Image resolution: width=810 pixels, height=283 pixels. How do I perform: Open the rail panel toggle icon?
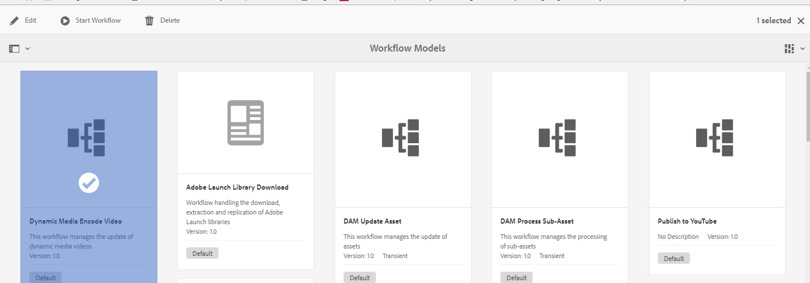point(14,49)
